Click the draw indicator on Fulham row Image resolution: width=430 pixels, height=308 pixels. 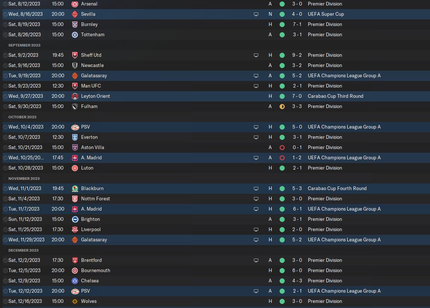pyautogui.click(x=282, y=106)
